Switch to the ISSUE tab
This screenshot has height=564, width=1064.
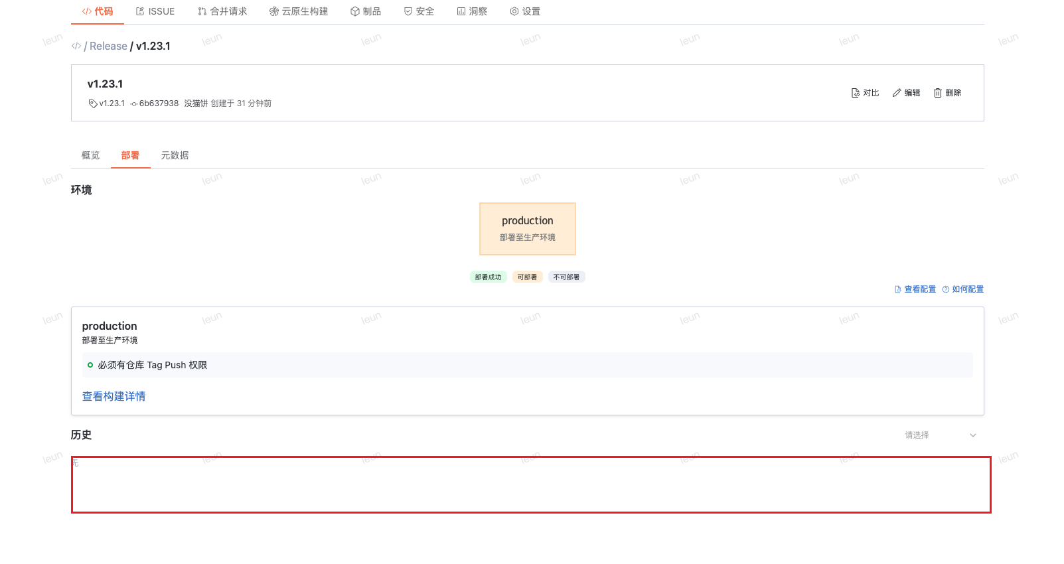coord(155,11)
